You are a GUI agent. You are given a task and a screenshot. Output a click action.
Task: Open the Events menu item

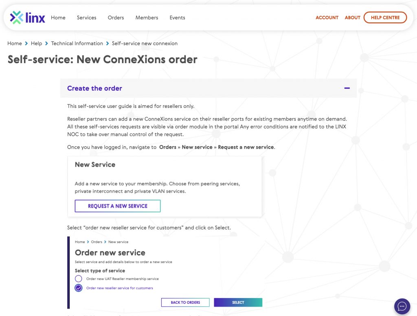pos(177,18)
